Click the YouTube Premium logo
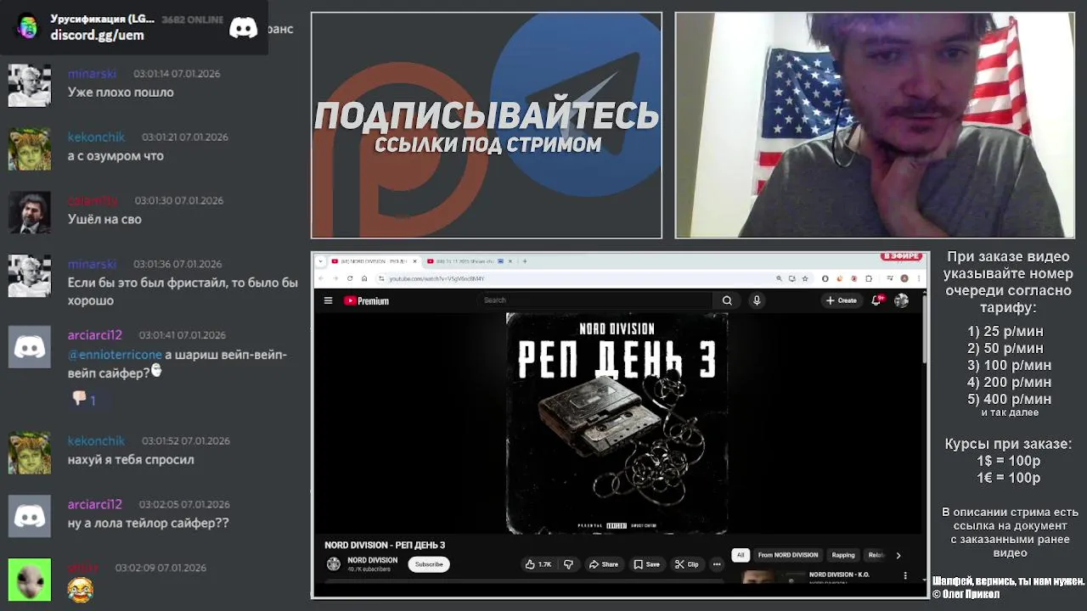 366,300
